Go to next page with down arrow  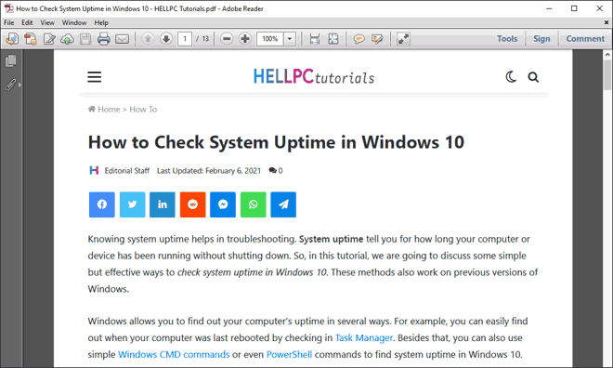(x=166, y=39)
